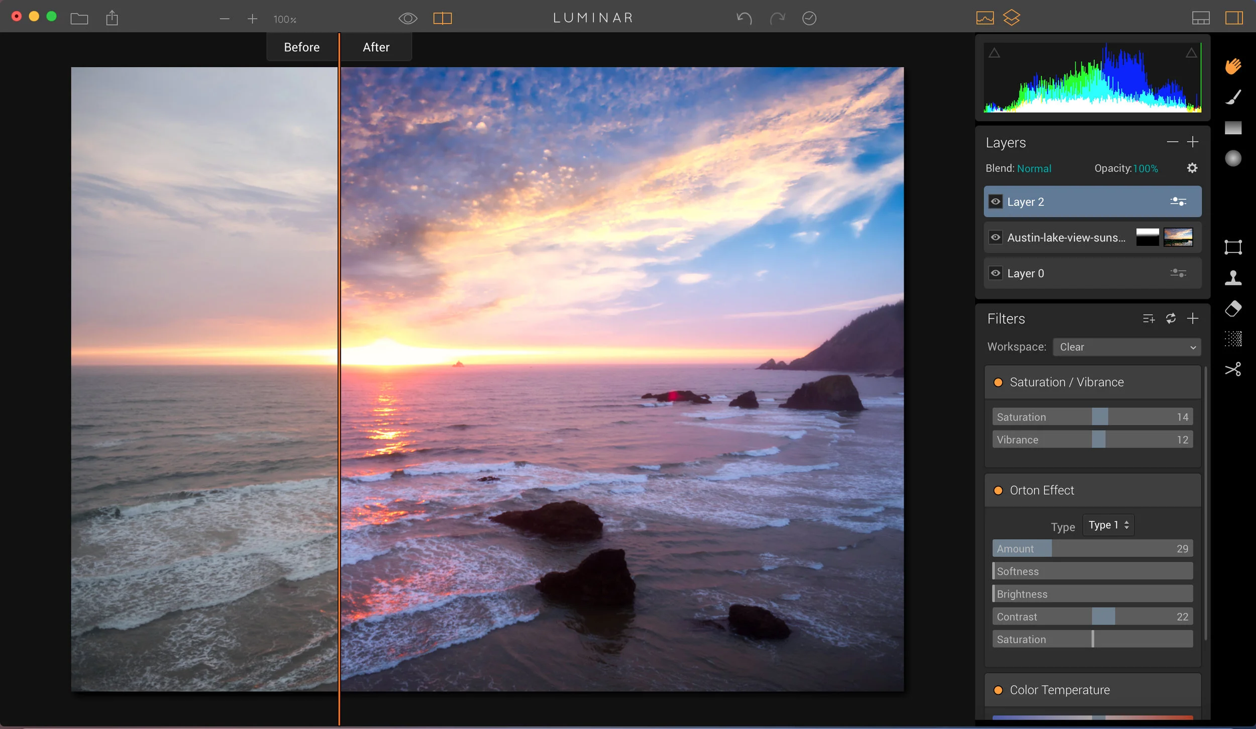This screenshot has height=729, width=1256.
Task: Click the histogram shadow clipping triangle
Action: tap(994, 53)
